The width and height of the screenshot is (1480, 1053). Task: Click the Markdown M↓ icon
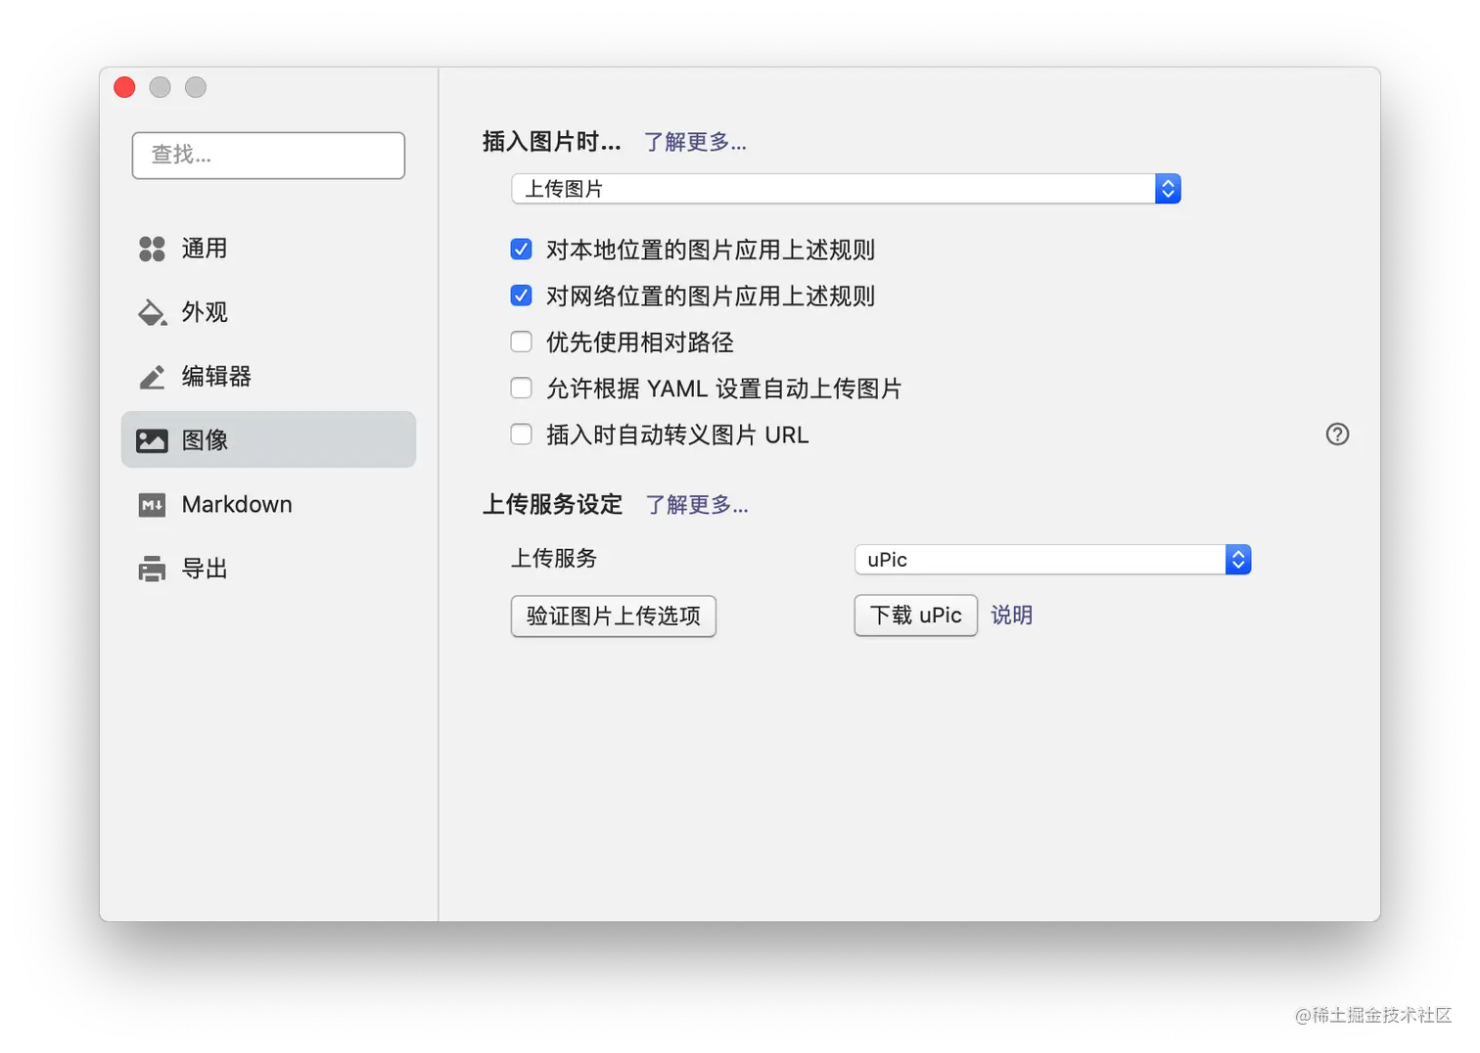152,505
